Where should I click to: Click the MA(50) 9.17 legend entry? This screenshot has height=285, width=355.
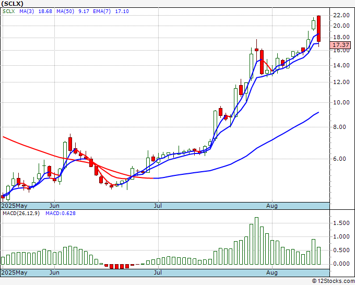point(73,11)
